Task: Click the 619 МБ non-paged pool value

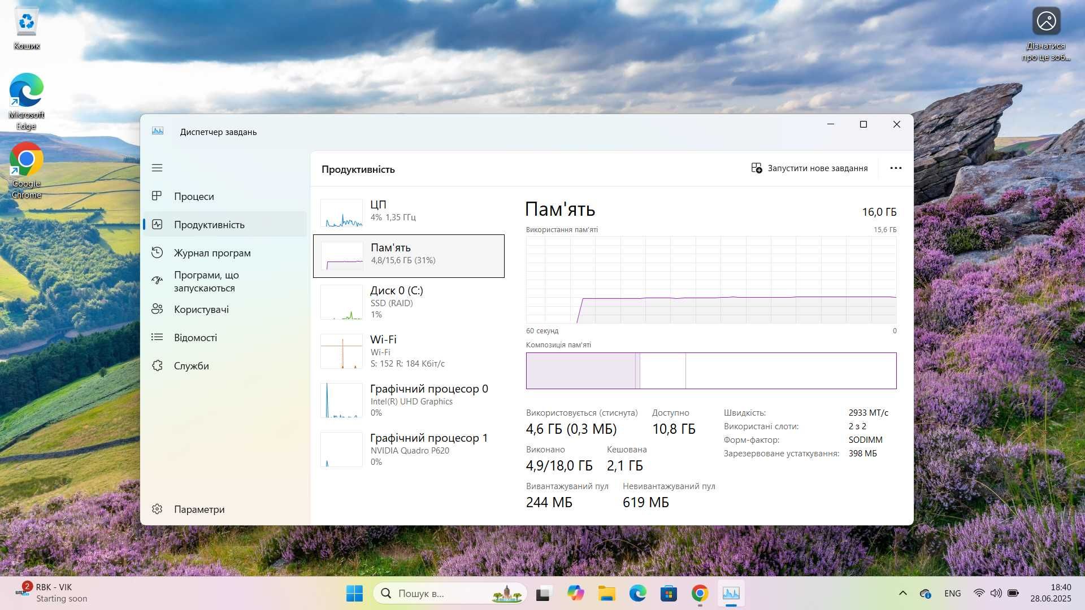Action: (646, 503)
